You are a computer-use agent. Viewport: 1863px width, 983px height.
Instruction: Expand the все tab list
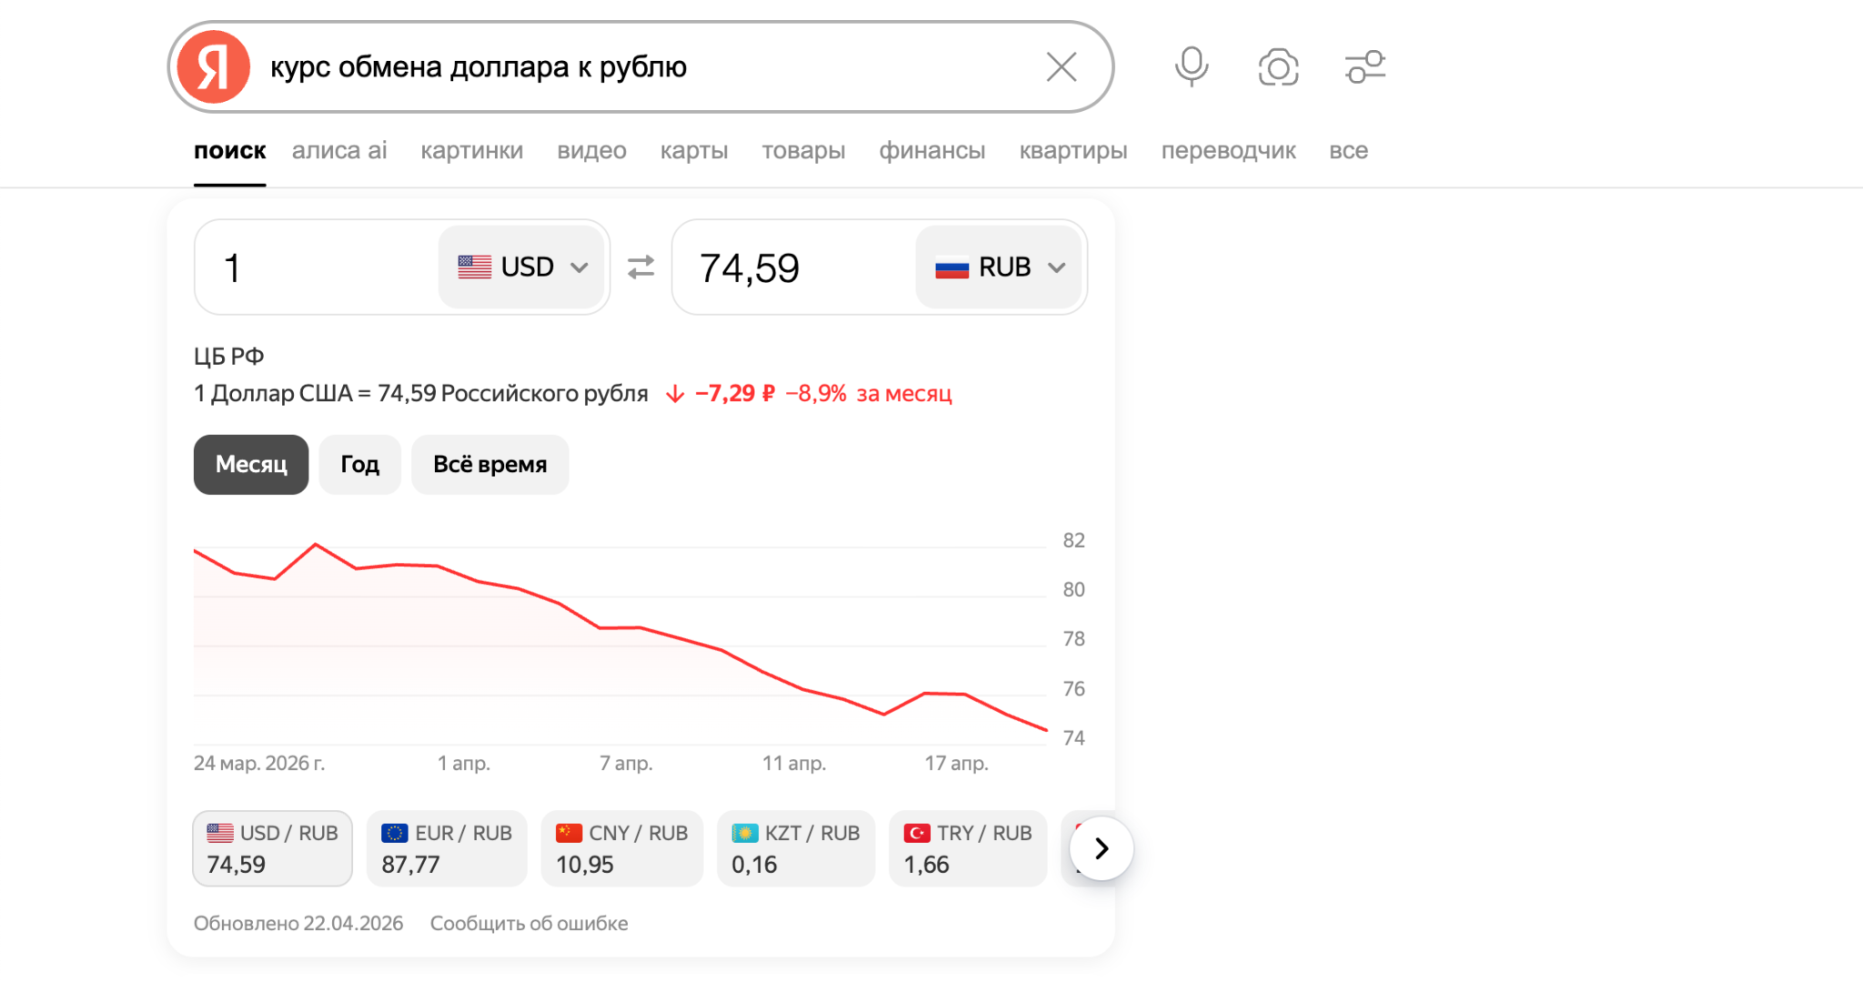1348,151
